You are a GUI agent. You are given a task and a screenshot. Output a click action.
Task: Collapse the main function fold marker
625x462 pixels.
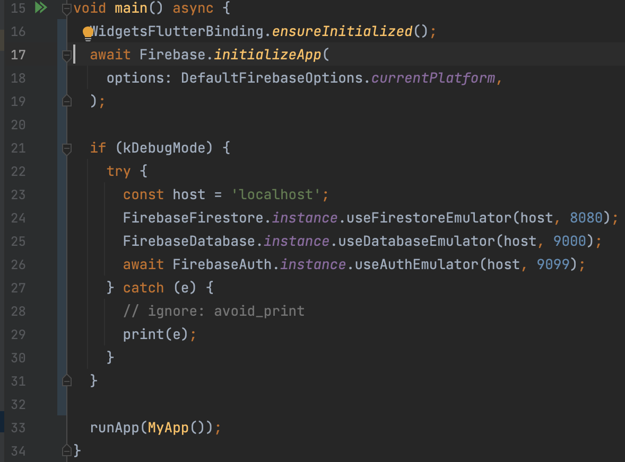click(67, 9)
